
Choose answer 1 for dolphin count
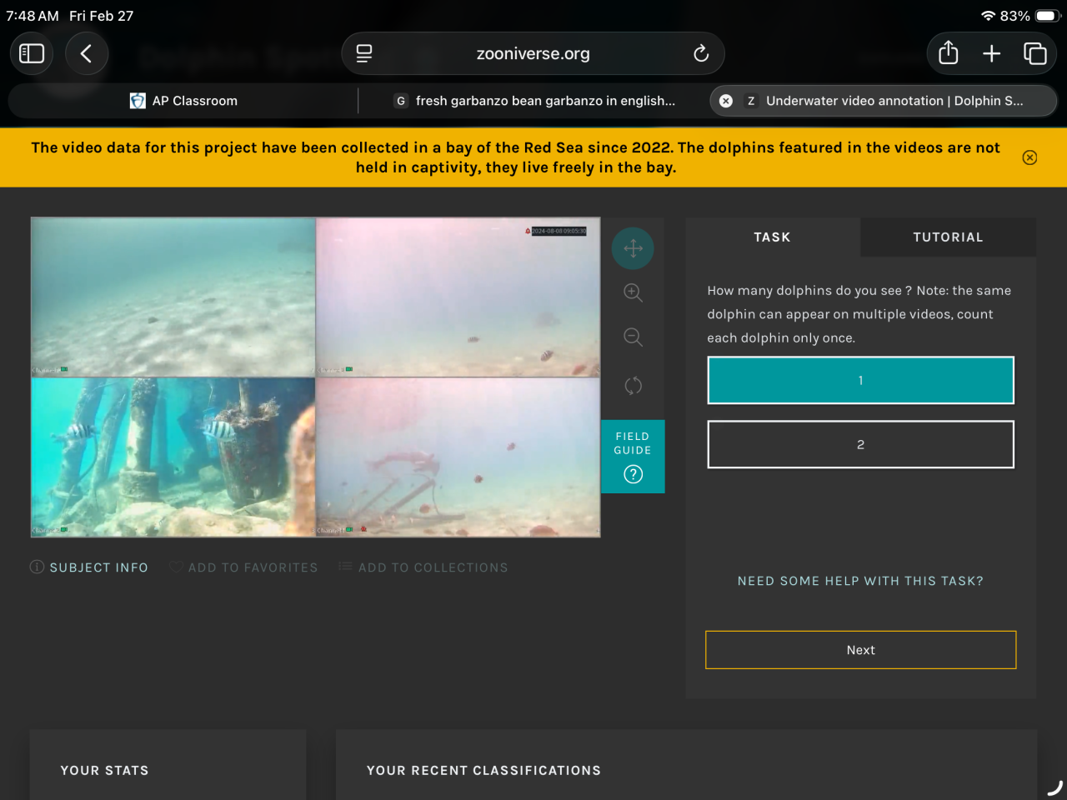pos(861,380)
